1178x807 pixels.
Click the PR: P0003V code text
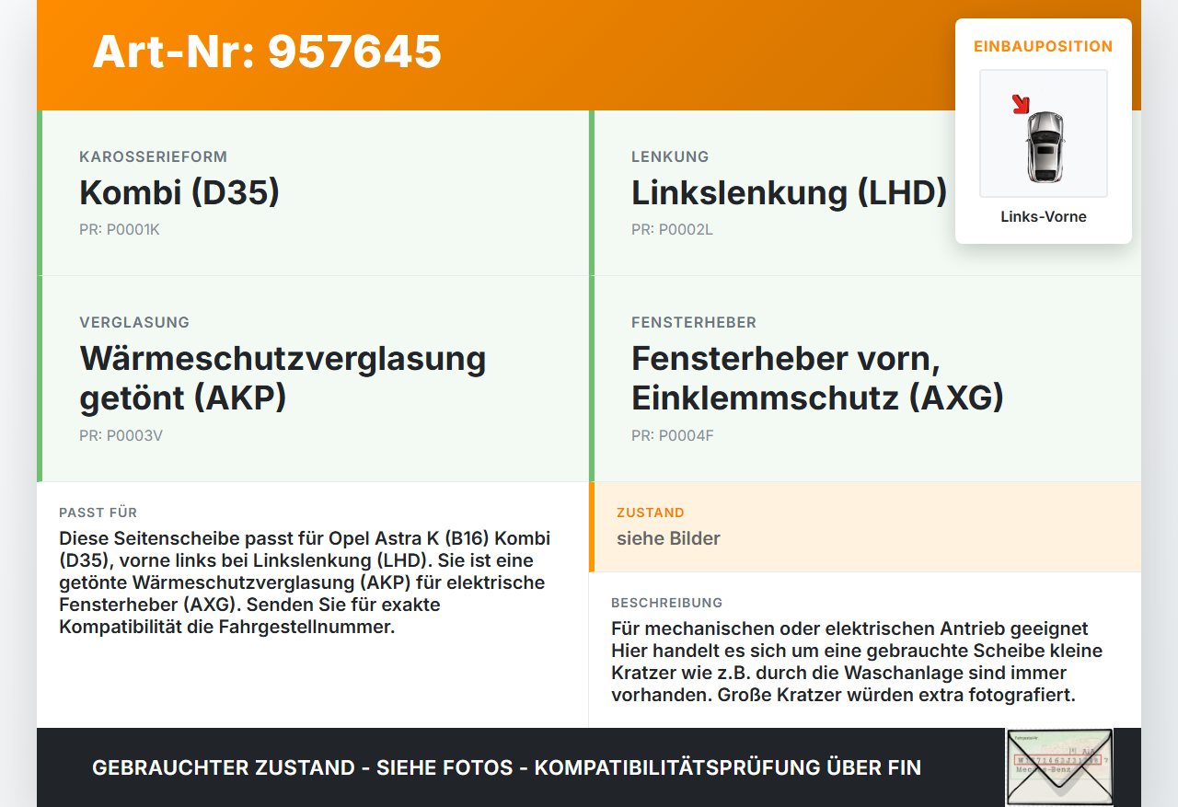121,435
